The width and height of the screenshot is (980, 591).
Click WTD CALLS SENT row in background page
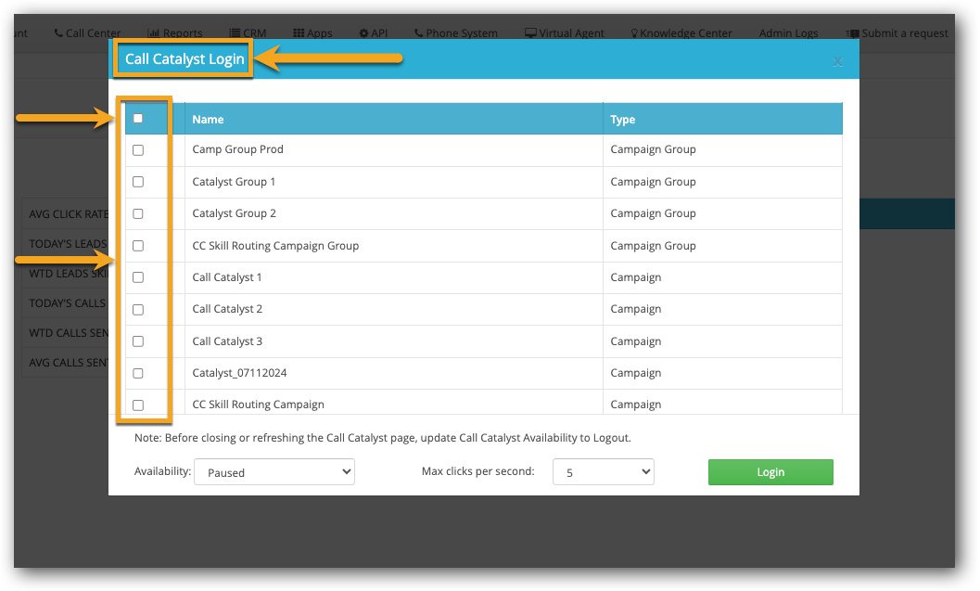(66, 333)
